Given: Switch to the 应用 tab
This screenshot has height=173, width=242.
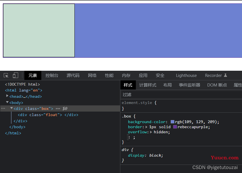Looking at the screenshot, I should coord(143,76).
